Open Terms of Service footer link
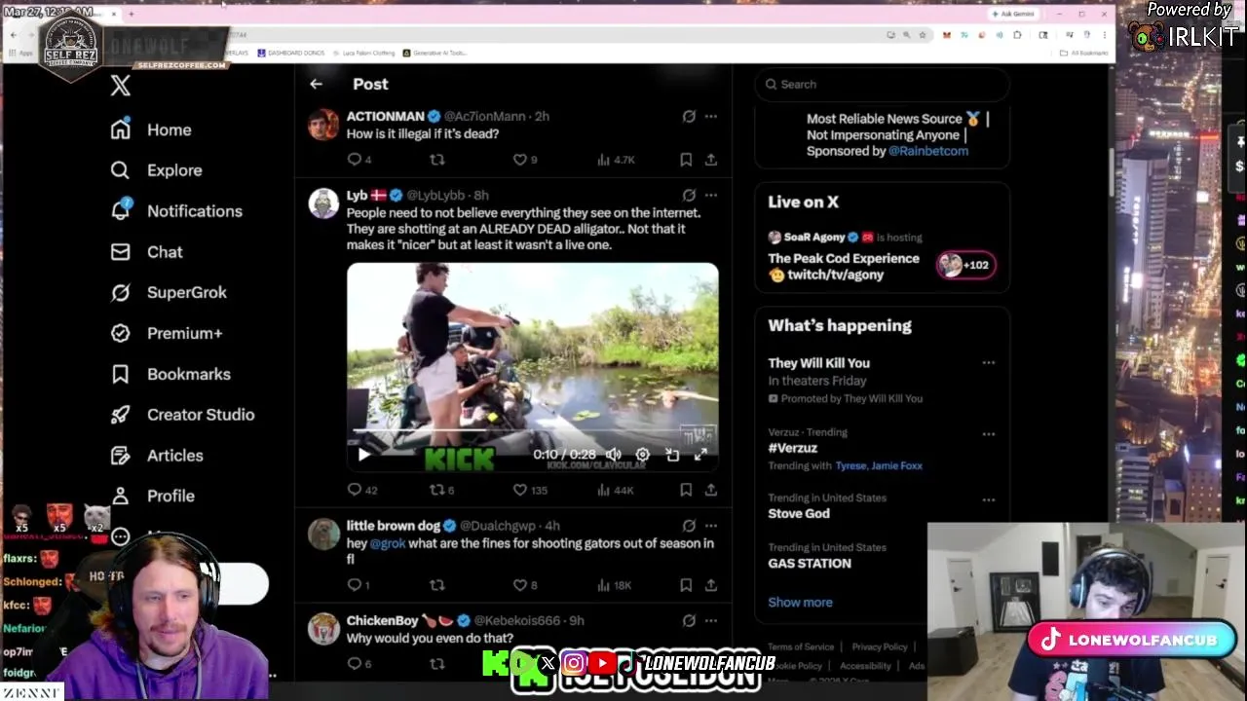The height and width of the screenshot is (701, 1247). tap(801, 646)
